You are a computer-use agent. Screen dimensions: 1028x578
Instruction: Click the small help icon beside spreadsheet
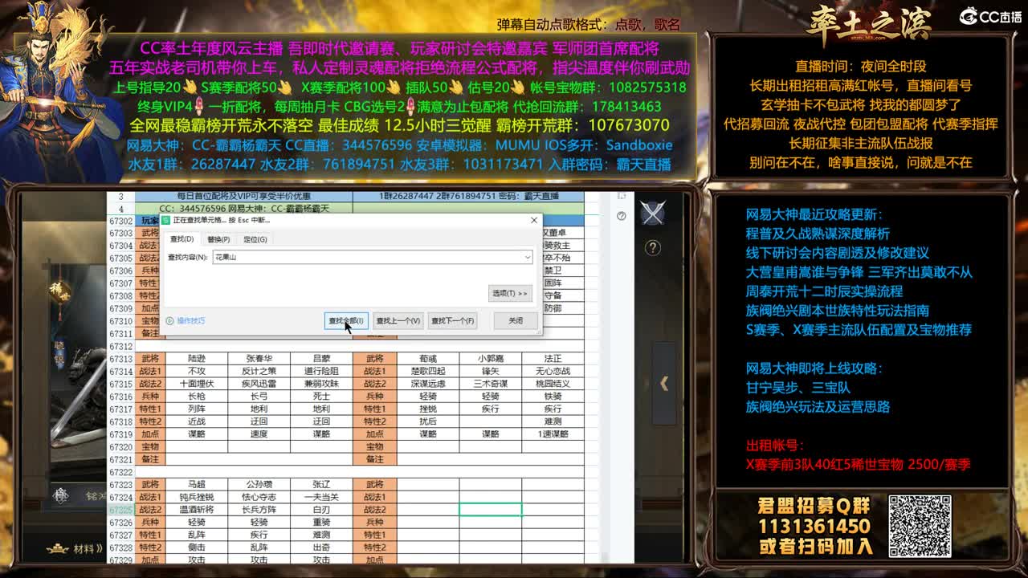pyautogui.click(x=621, y=216)
